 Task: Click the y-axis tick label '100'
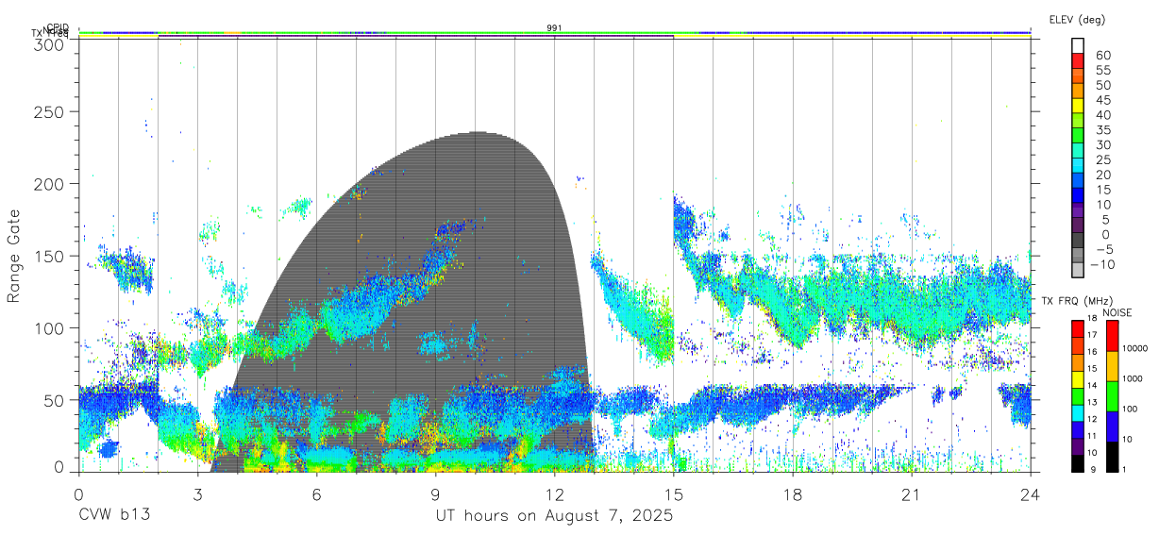coord(49,327)
